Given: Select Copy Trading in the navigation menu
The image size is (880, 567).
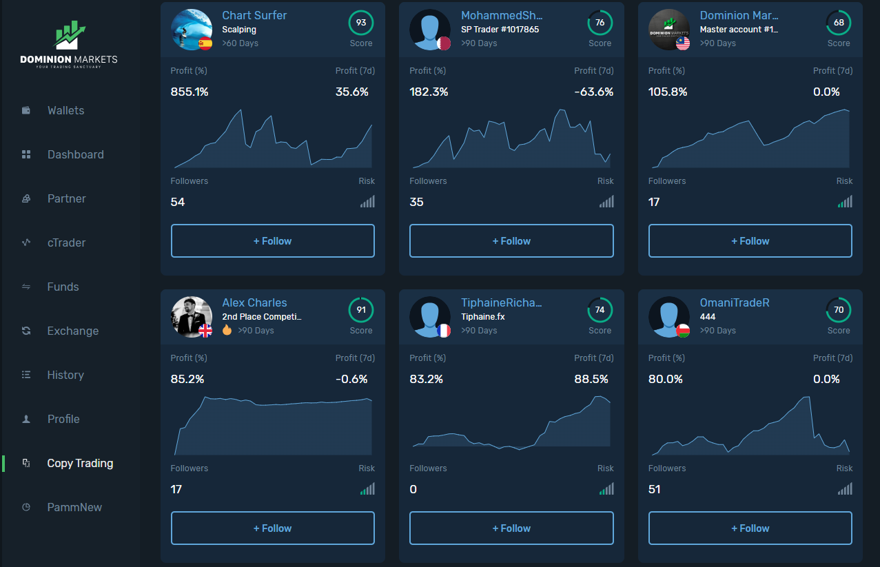Looking at the screenshot, I should coord(80,463).
